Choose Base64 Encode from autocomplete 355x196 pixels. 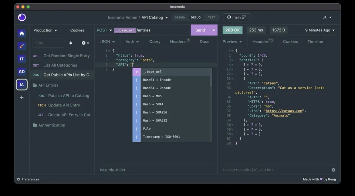(x=172, y=80)
